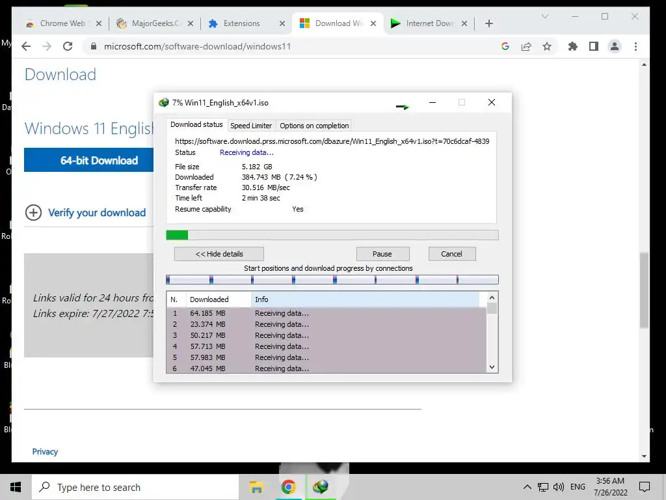Close the MajorGeeks tab

tap(191, 23)
